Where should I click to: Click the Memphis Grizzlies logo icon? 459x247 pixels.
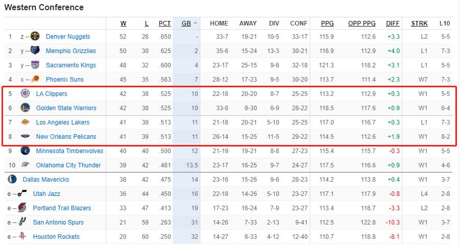pos(36,51)
